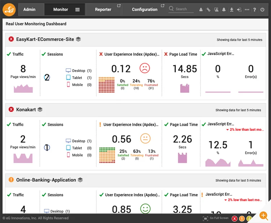Open the Online-Banking-Application title link
Image resolution: width=271 pixels, height=223 pixels.
(46, 180)
